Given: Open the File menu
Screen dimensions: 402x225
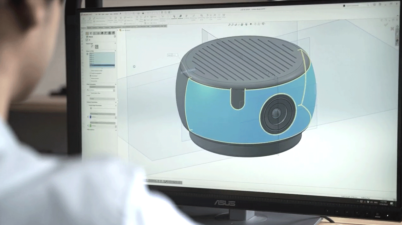Looking at the screenshot, I should tap(96, 14).
